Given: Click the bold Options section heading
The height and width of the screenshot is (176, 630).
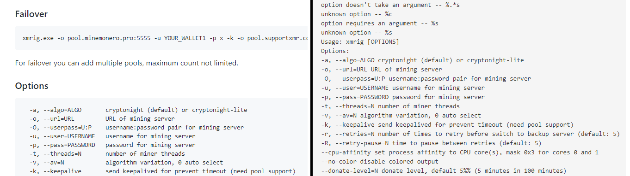Looking at the screenshot, I should click(31, 86).
